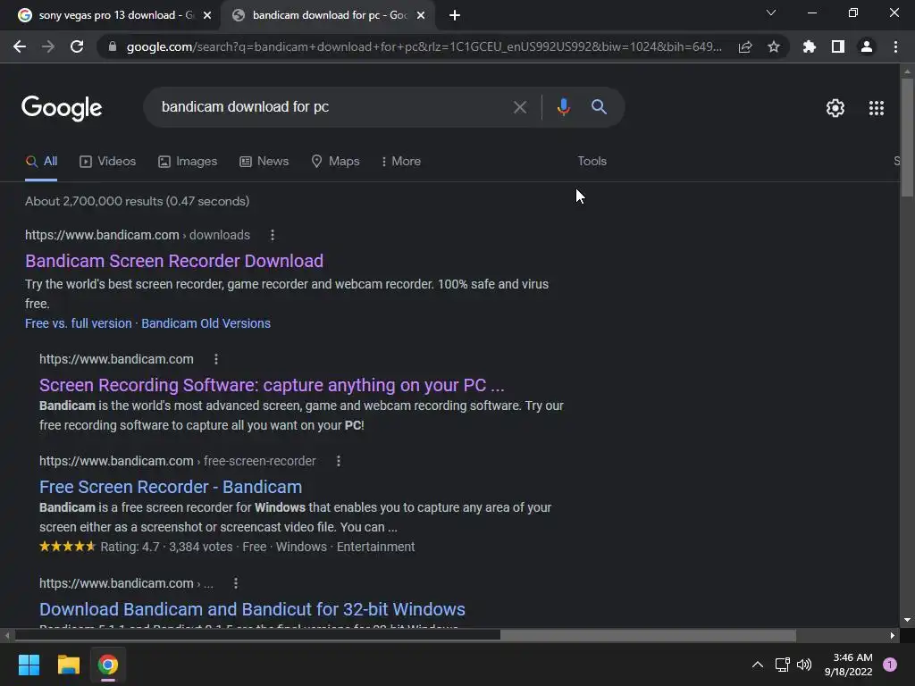
Task: Open Chrome's three-dot menu
Action: (895, 46)
